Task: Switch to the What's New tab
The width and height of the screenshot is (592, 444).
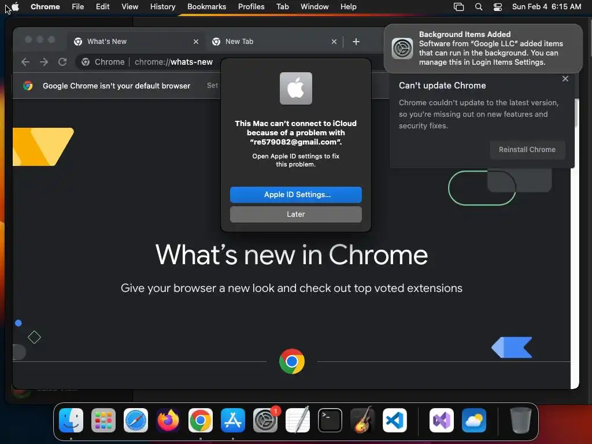Action: pyautogui.click(x=136, y=42)
